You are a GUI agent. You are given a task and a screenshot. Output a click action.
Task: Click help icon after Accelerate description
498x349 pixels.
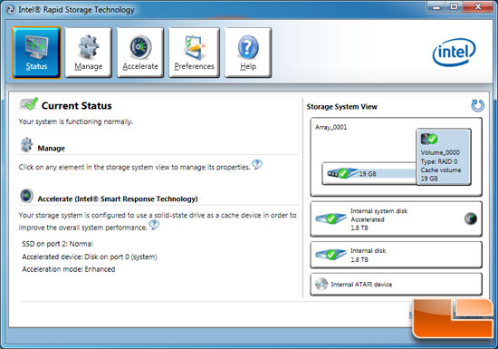(x=154, y=225)
